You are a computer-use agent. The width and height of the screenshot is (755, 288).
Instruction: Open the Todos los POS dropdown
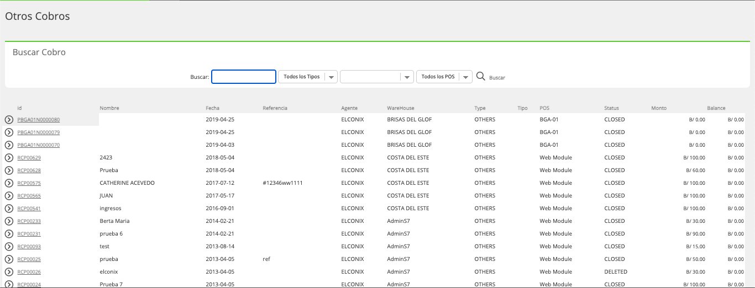pyautogui.click(x=444, y=77)
